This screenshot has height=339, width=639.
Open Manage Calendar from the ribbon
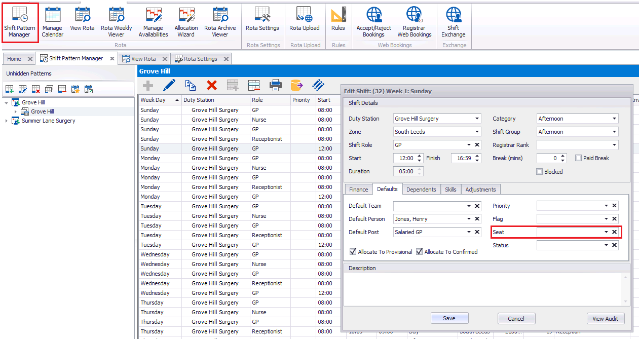click(x=53, y=22)
